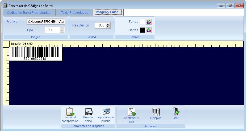The image size is (247, 132).
Task: Open Impresión de prueba printer icon
Action: [106, 111]
